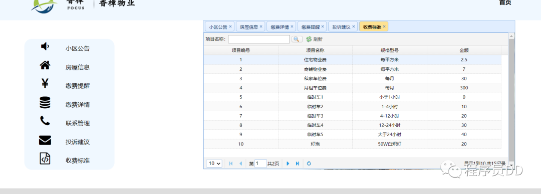The width and height of the screenshot is (541, 194).
Task: Select the 月租车位费 row
Action: point(352,88)
